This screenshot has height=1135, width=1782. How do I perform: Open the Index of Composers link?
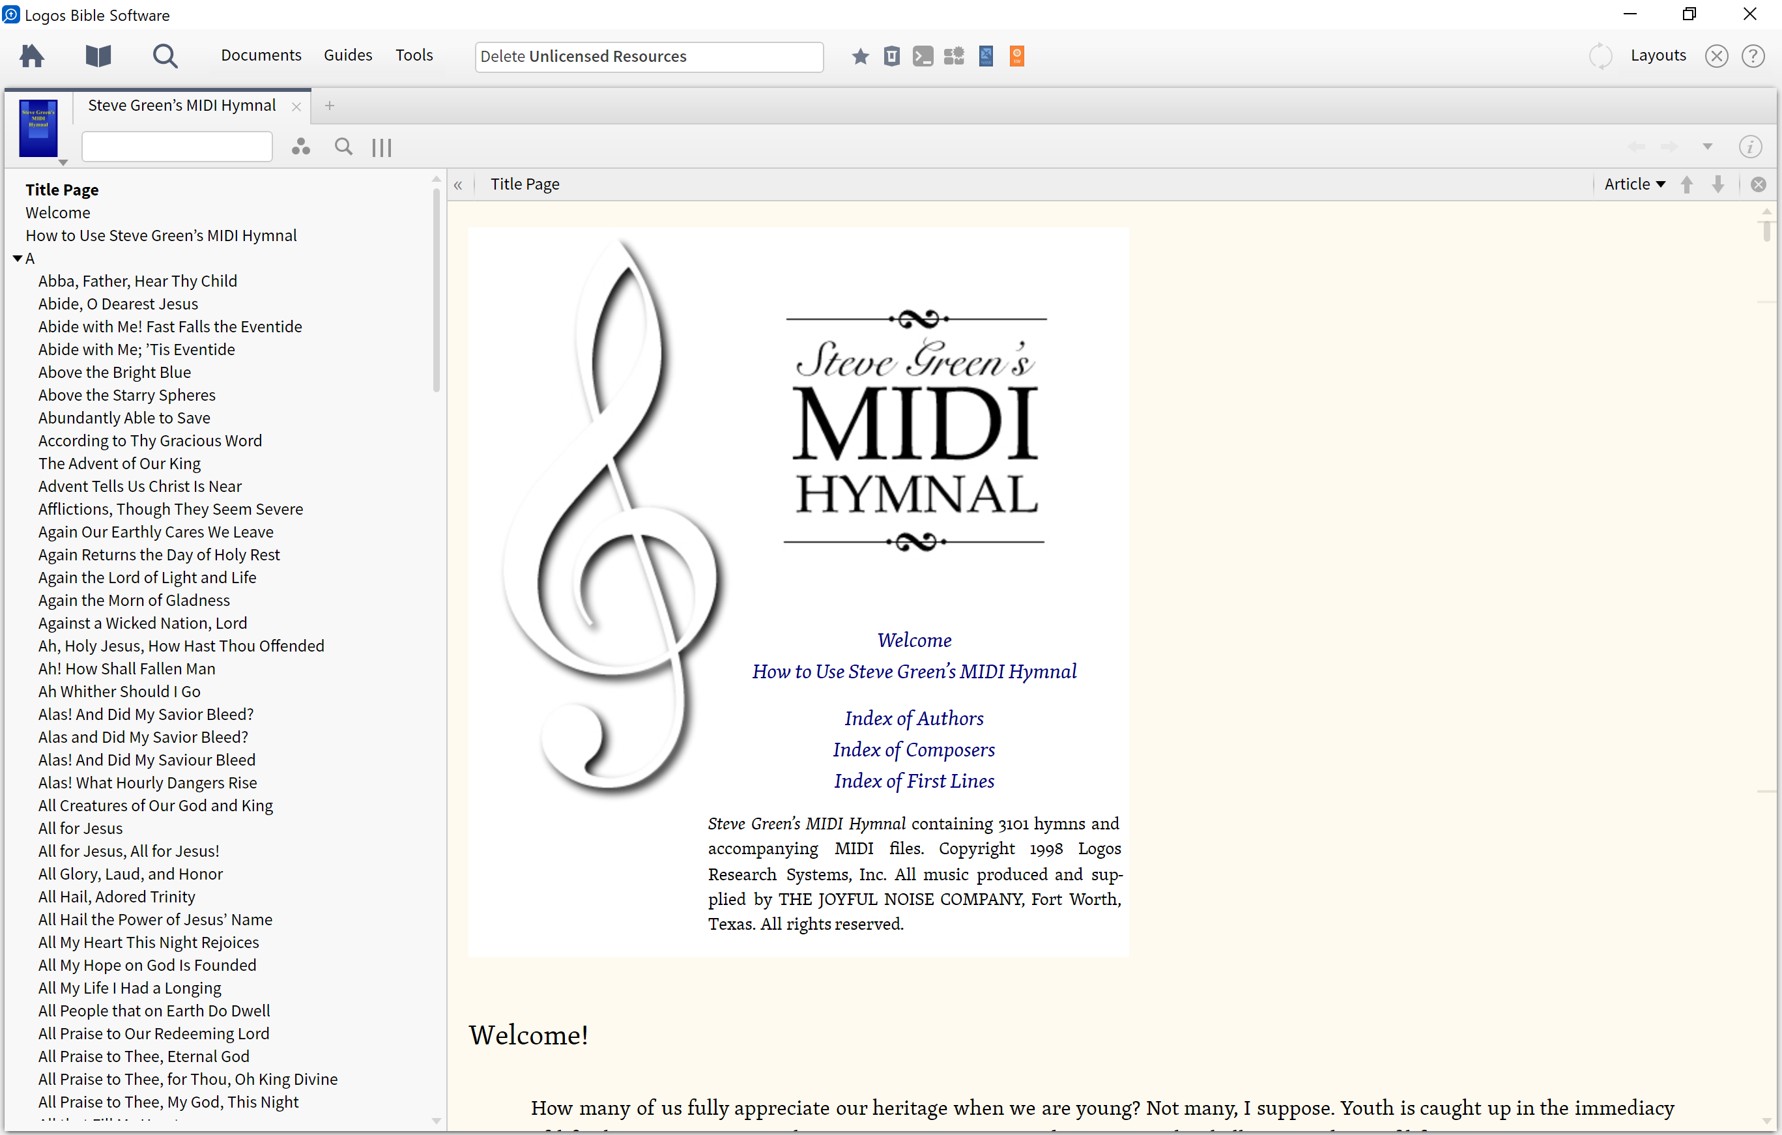(x=914, y=749)
